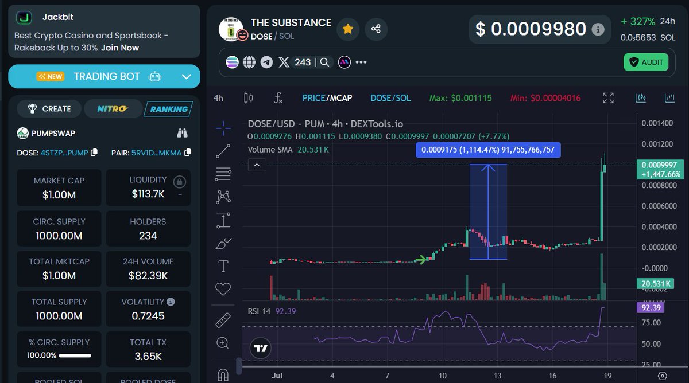
Task: Search X mentions with the magnifier beside 243
Action: click(x=324, y=62)
